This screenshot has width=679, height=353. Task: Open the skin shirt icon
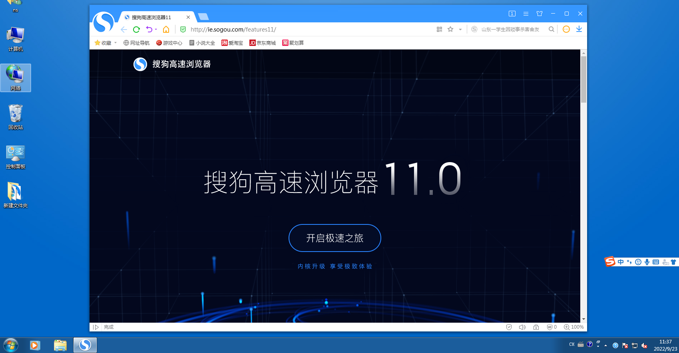[540, 14]
